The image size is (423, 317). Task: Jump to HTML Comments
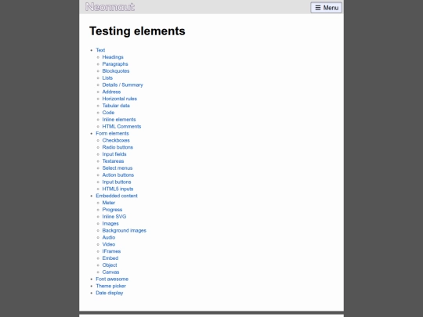121,127
